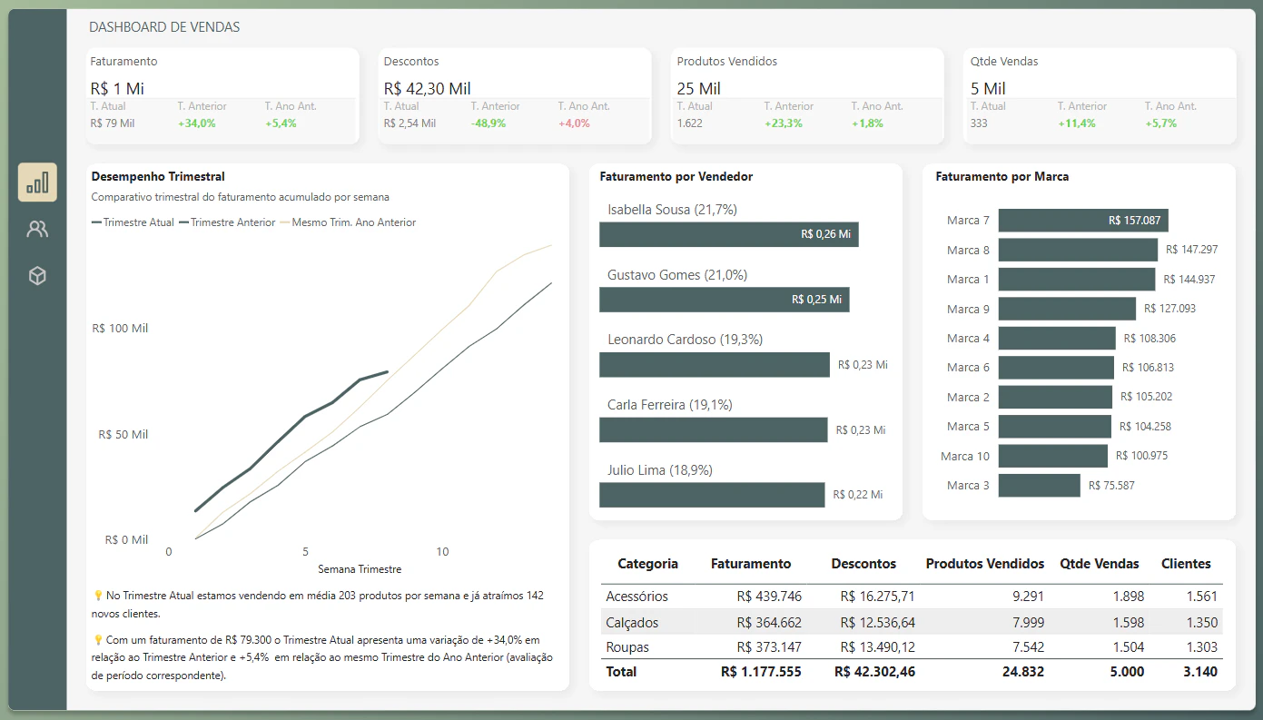This screenshot has width=1263, height=720.
Task: Click the Categoria column header
Action: [647, 564]
